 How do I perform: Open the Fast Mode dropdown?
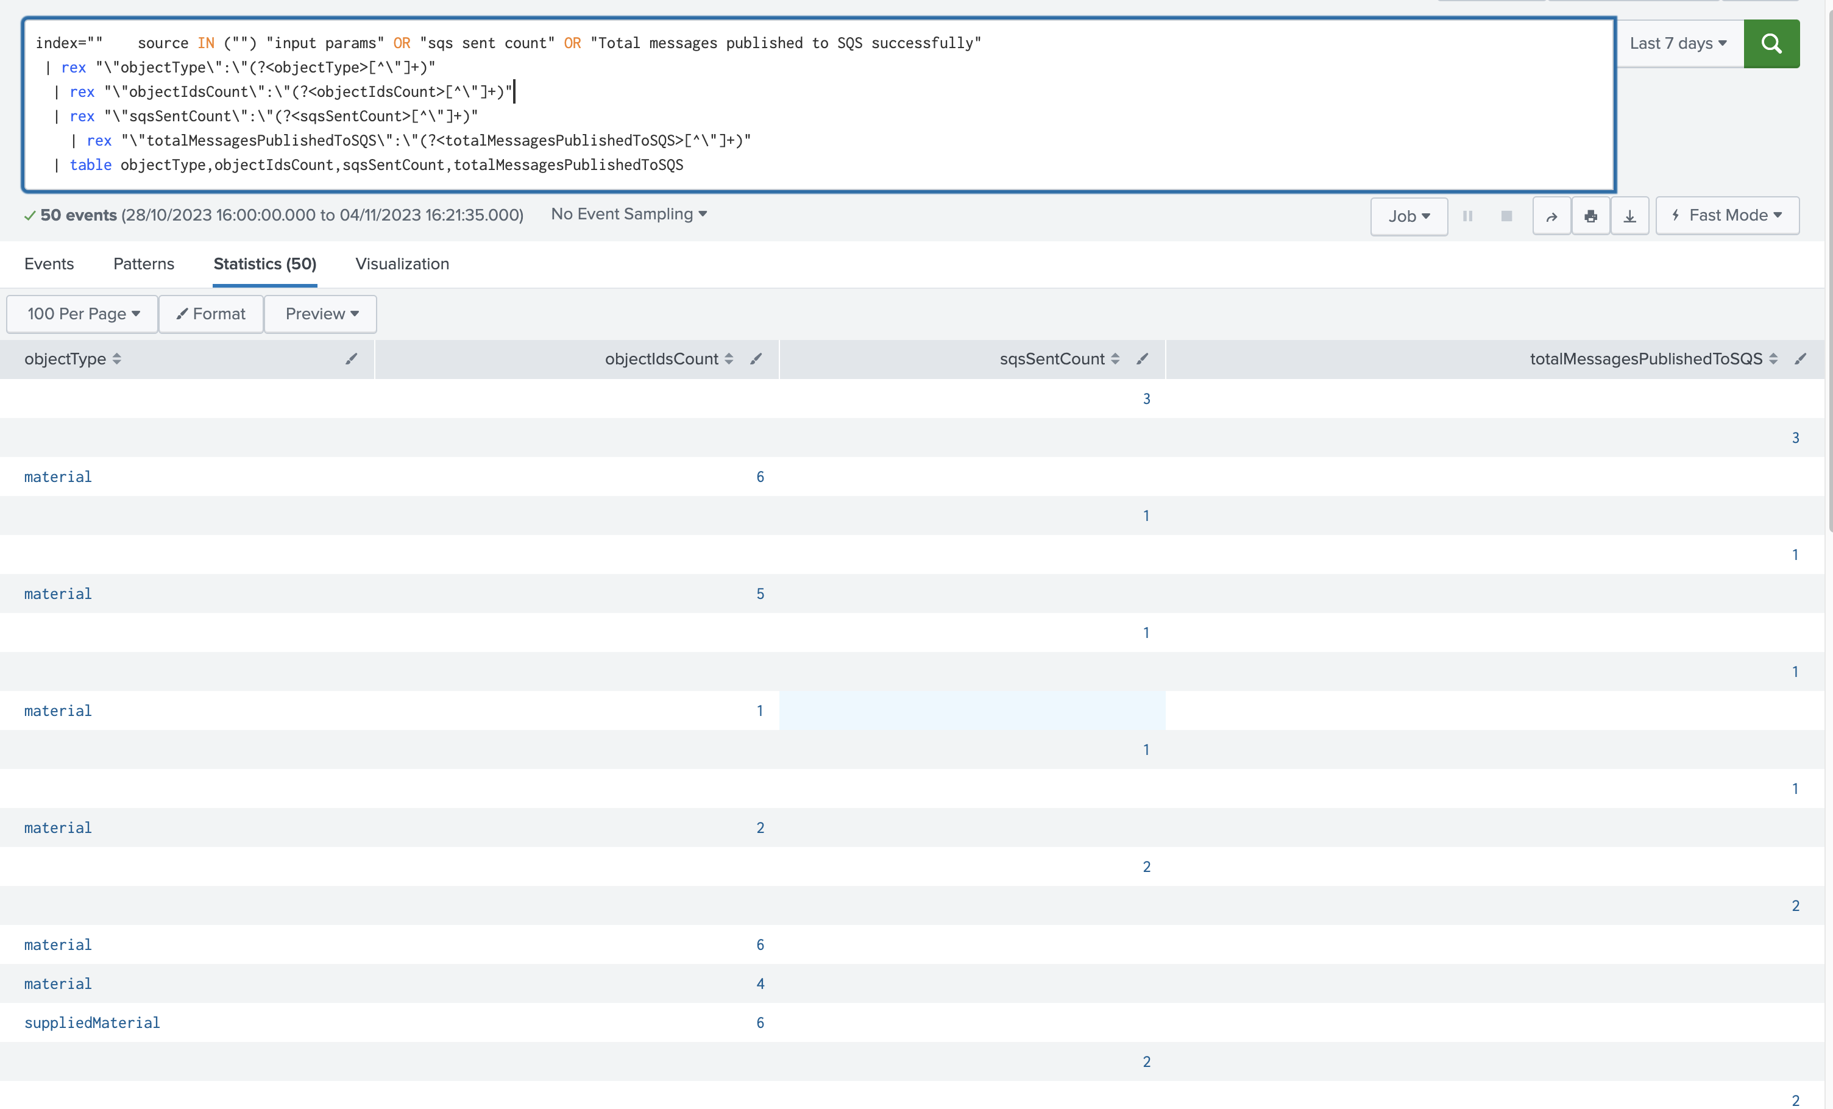point(1728,215)
